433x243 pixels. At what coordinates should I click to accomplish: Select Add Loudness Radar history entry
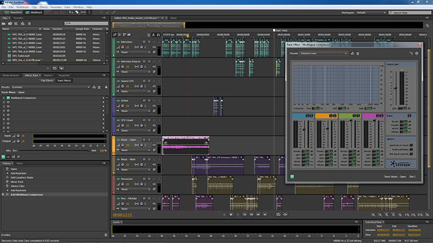pos(22,178)
